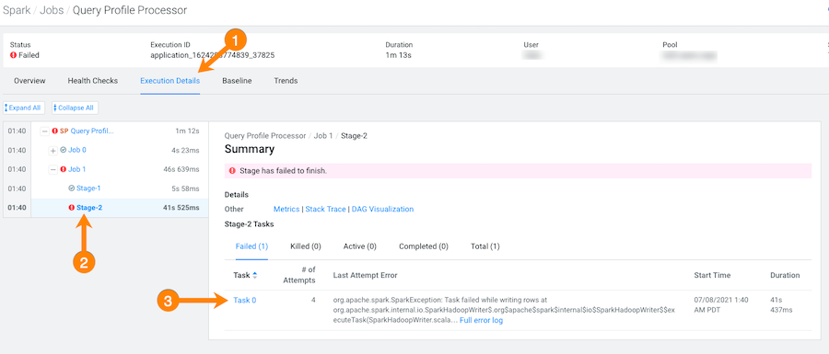Screen dimensions: 829x354
Task: Show the Completed (0) tasks tab
Action: tap(424, 246)
